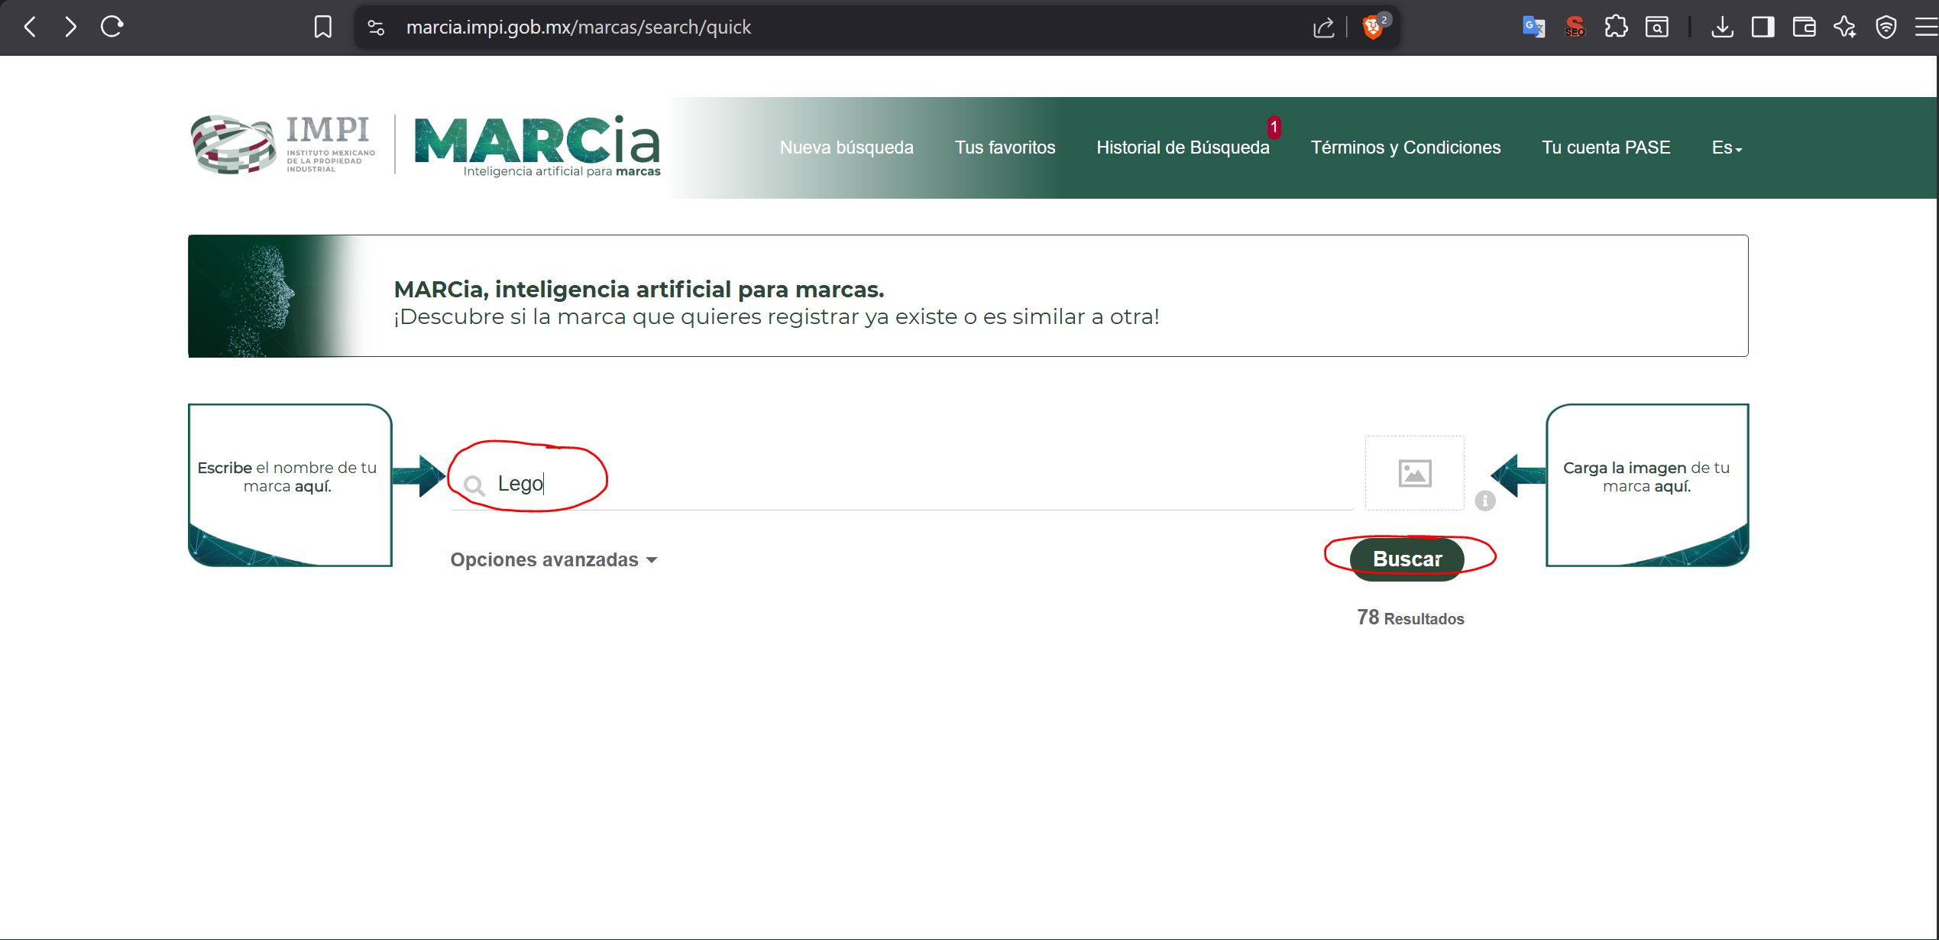Open the Es language dropdown

point(1727,148)
